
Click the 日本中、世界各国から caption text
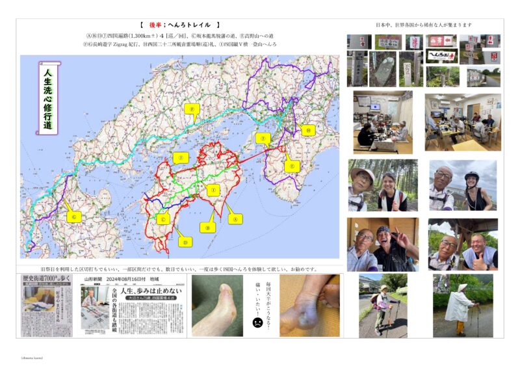(423, 25)
